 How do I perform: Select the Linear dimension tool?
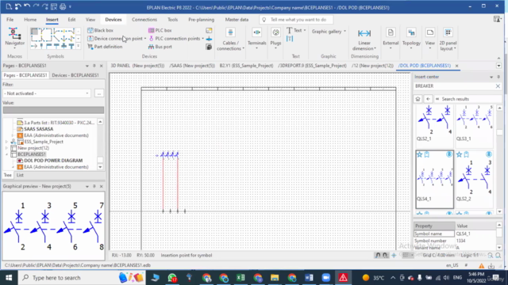click(x=364, y=40)
